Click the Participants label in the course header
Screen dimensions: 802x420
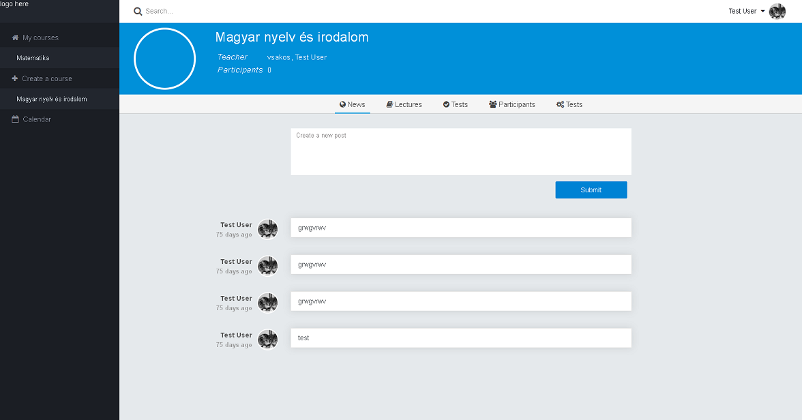point(240,70)
